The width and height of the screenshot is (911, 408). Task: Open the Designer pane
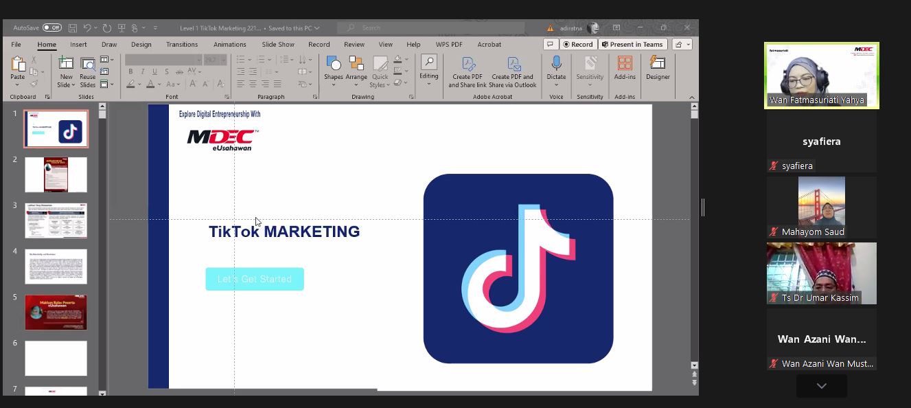pos(658,68)
